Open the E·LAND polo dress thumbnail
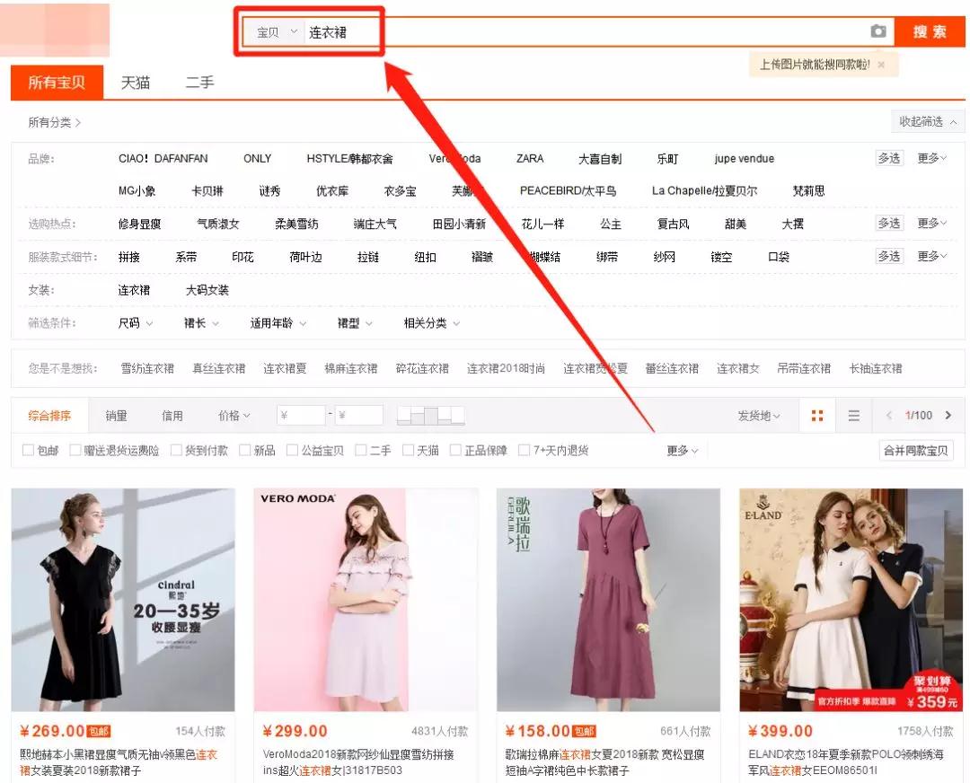 pos(851,600)
